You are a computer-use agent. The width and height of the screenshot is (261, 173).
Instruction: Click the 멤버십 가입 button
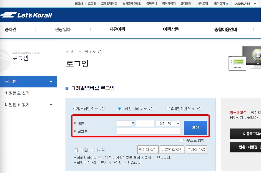click(196, 150)
